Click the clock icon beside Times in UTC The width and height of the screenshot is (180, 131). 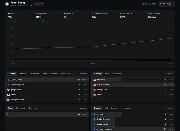143,4
